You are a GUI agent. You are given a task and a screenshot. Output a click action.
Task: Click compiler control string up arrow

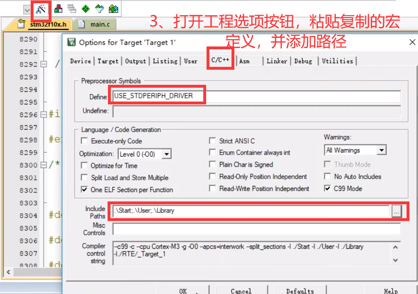[396, 247]
